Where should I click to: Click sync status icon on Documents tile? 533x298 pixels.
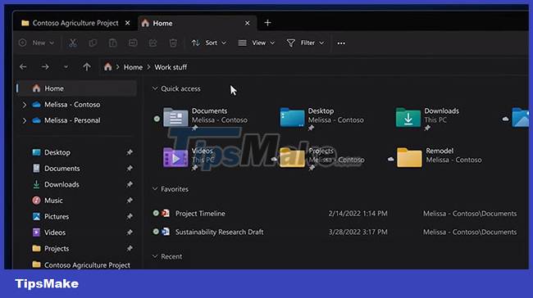pyautogui.click(x=157, y=119)
